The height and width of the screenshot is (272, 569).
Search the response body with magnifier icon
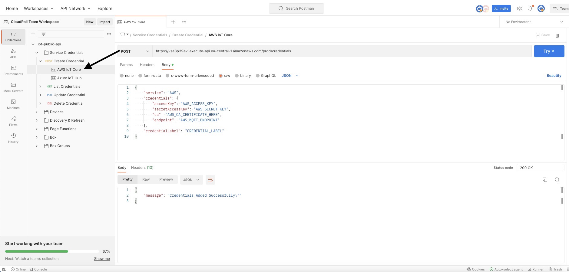coord(557,180)
